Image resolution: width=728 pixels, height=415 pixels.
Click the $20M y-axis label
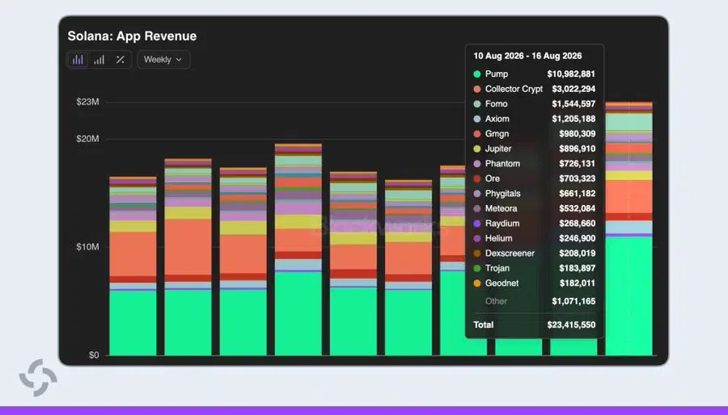tap(87, 139)
